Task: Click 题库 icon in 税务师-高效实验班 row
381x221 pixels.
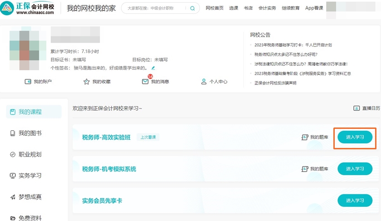Action: click(305, 138)
